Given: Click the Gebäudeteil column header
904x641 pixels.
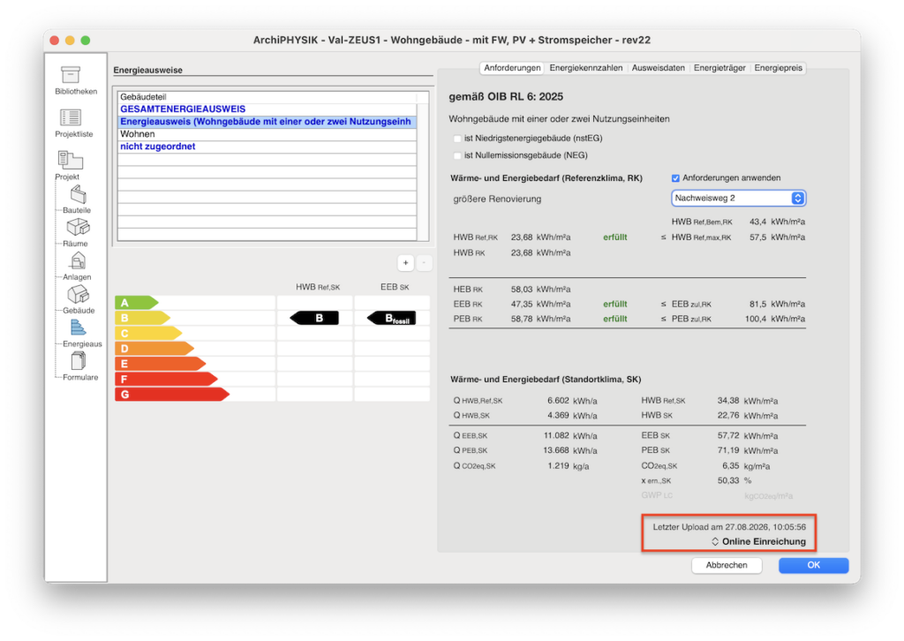Looking at the screenshot, I should [267, 97].
